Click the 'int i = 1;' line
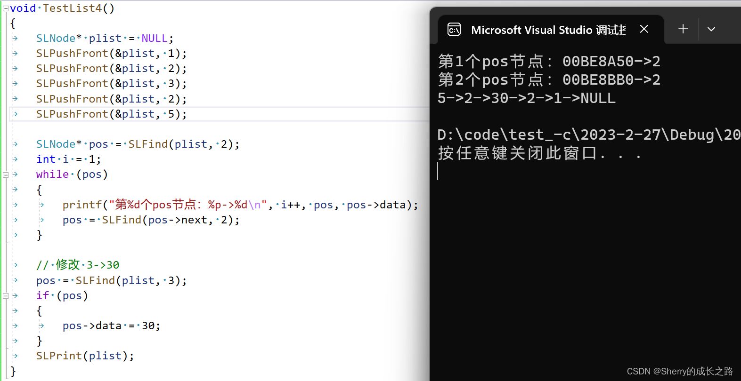Viewport: 741px width, 381px height. [68, 159]
